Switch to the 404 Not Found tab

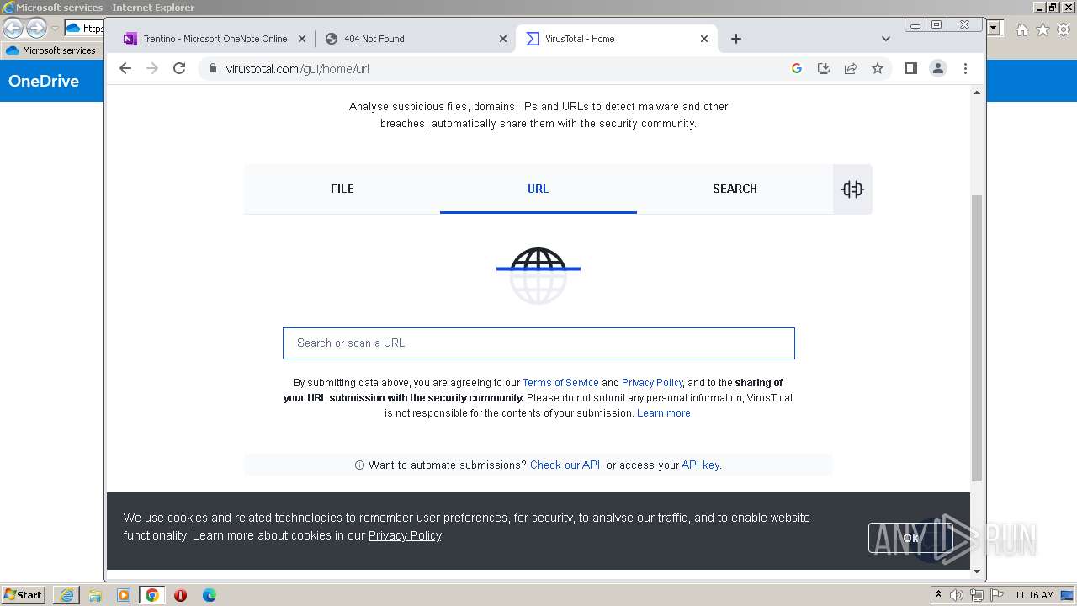pos(415,39)
